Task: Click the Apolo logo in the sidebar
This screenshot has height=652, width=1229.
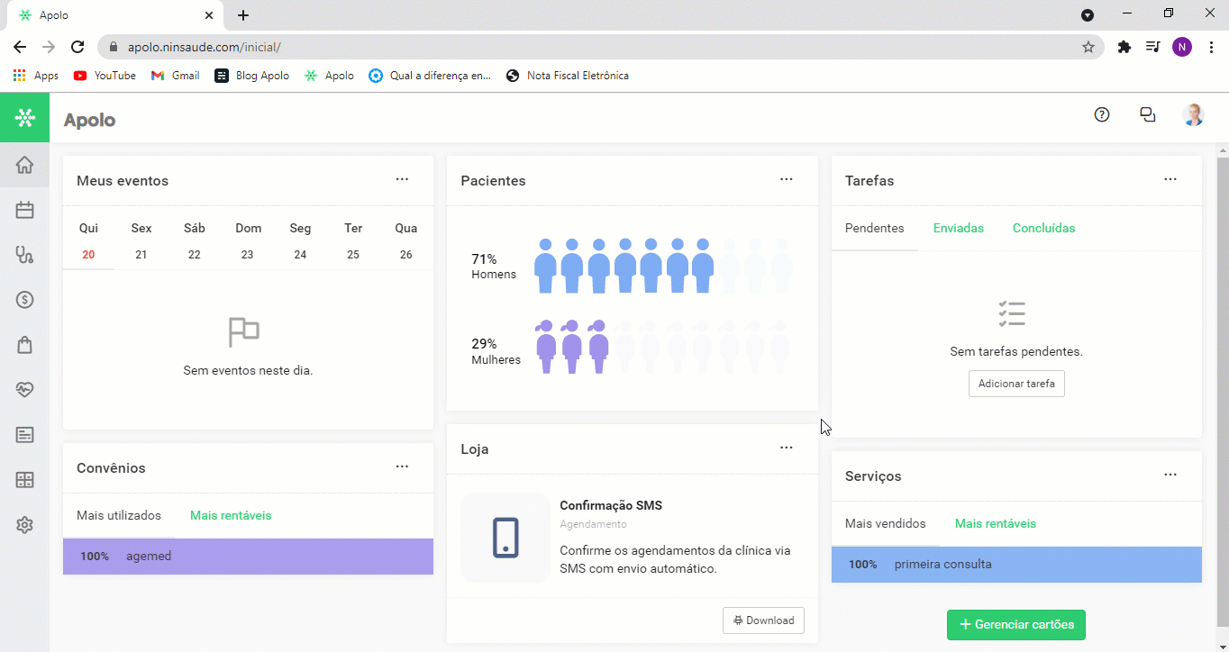Action: pos(24,117)
